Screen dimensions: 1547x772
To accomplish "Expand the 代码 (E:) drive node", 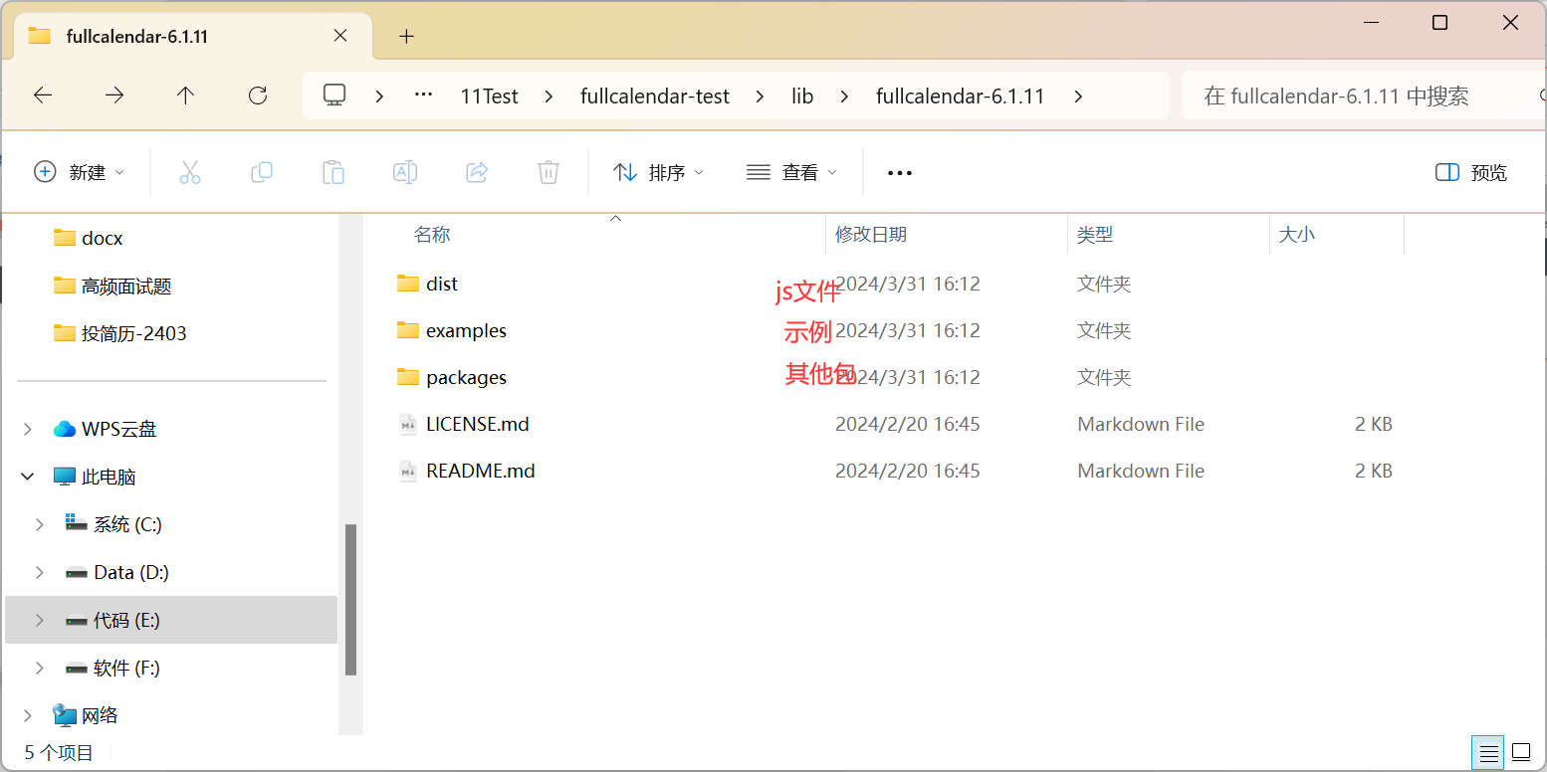I will (39, 620).
